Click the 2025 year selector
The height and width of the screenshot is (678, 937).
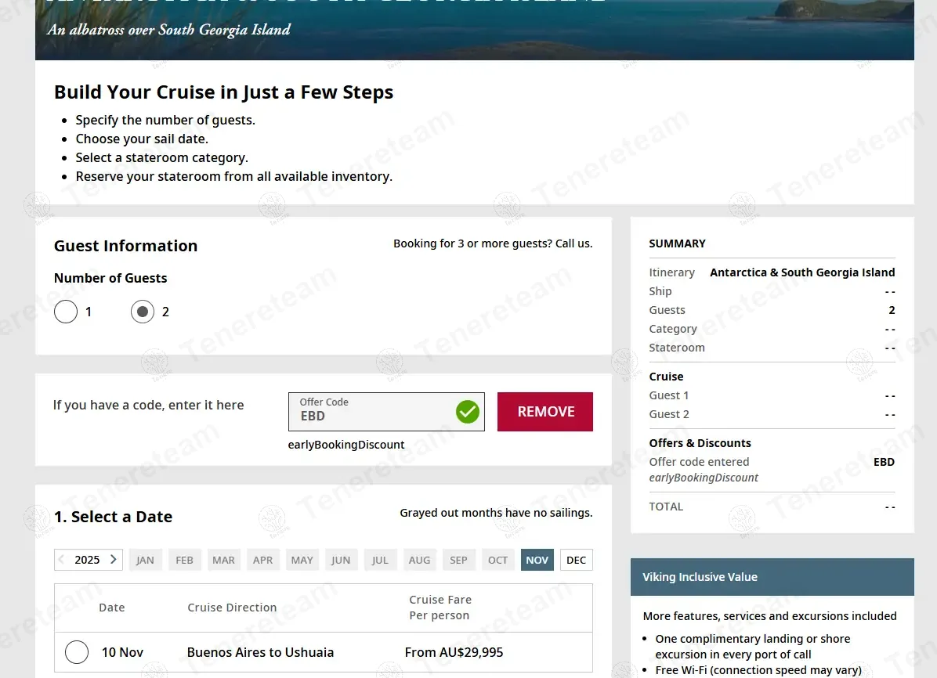pyautogui.click(x=87, y=560)
